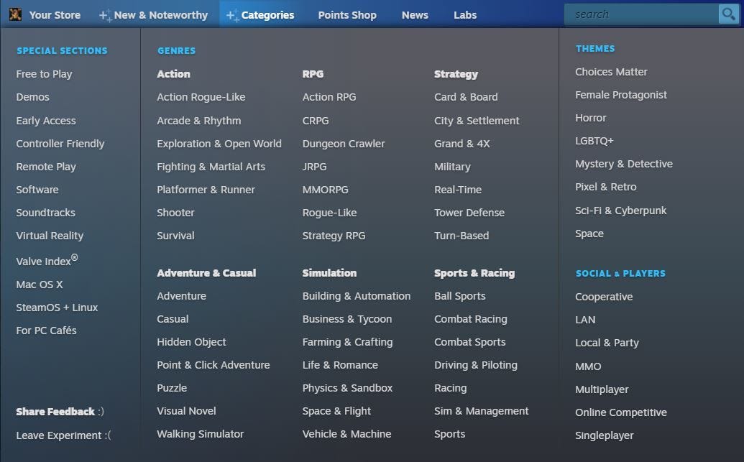
Task: Open the Labs page
Action: 464,14
